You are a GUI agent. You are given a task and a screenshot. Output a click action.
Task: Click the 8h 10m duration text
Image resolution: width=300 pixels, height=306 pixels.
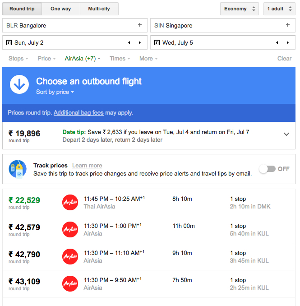pyautogui.click(x=182, y=199)
